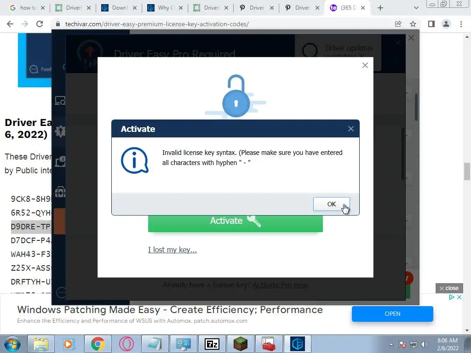Image resolution: width=471 pixels, height=353 pixels.
Task: Click the blue info icon in dialog
Action: (135, 160)
